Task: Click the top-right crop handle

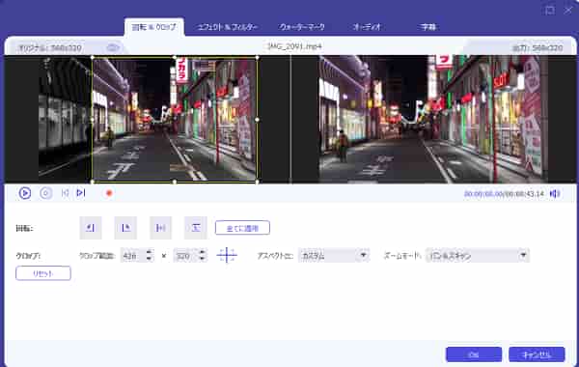Action: (x=257, y=58)
